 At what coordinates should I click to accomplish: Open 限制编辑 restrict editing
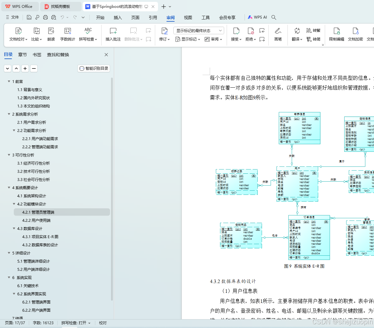coord(337,34)
